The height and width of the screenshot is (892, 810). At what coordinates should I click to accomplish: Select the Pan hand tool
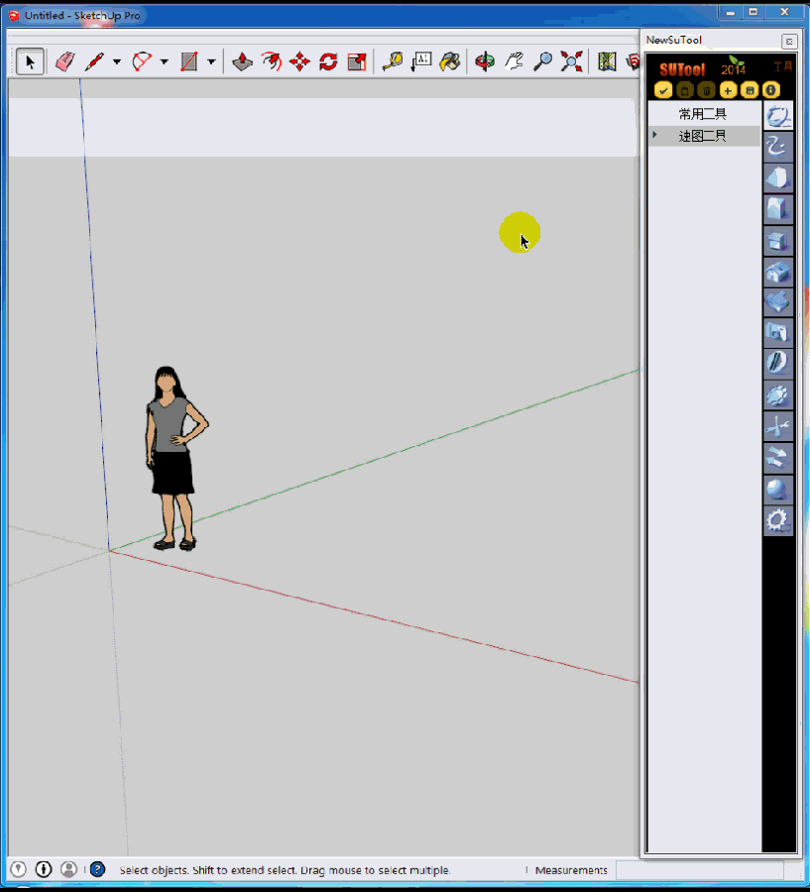514,61
